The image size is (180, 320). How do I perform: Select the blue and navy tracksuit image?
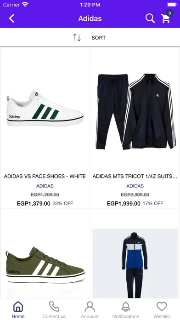click(x=135, y=263)
